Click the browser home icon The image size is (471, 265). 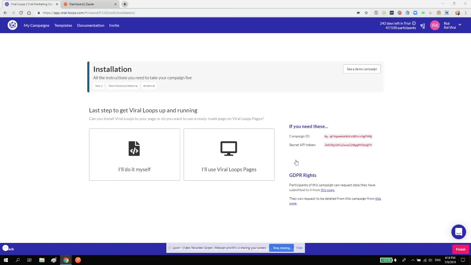point(29,13)
